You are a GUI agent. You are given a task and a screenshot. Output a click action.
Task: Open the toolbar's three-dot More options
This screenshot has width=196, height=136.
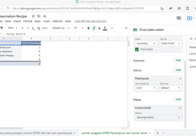pos(112,28)
